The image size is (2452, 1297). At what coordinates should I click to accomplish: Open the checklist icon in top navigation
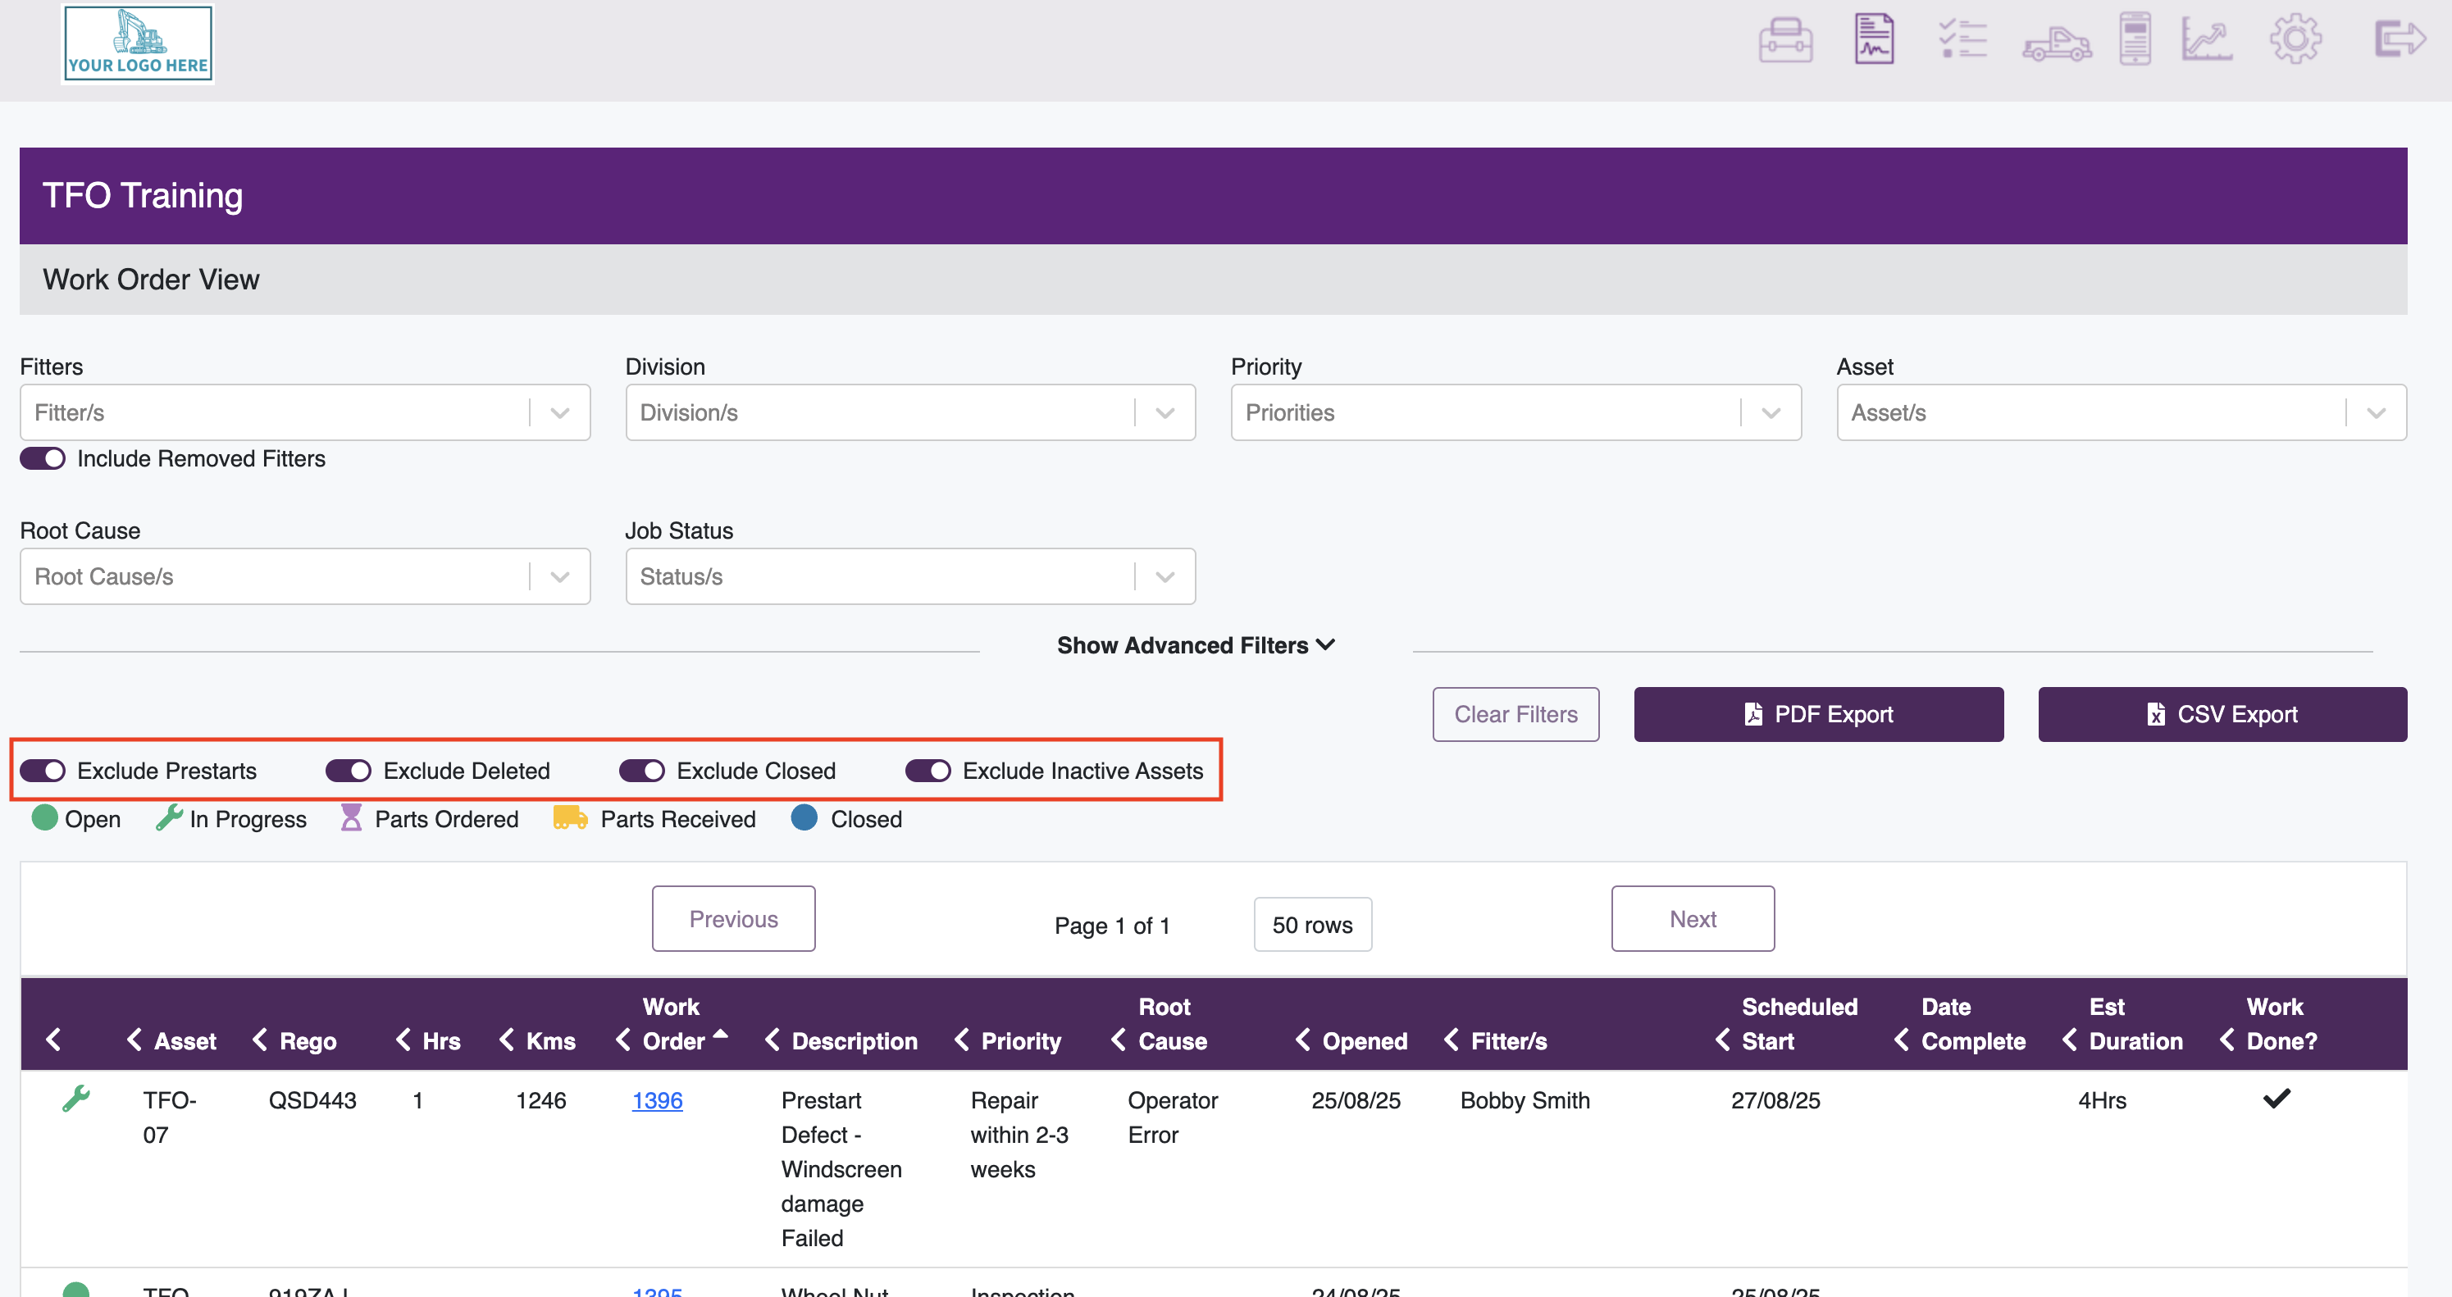1962,40
